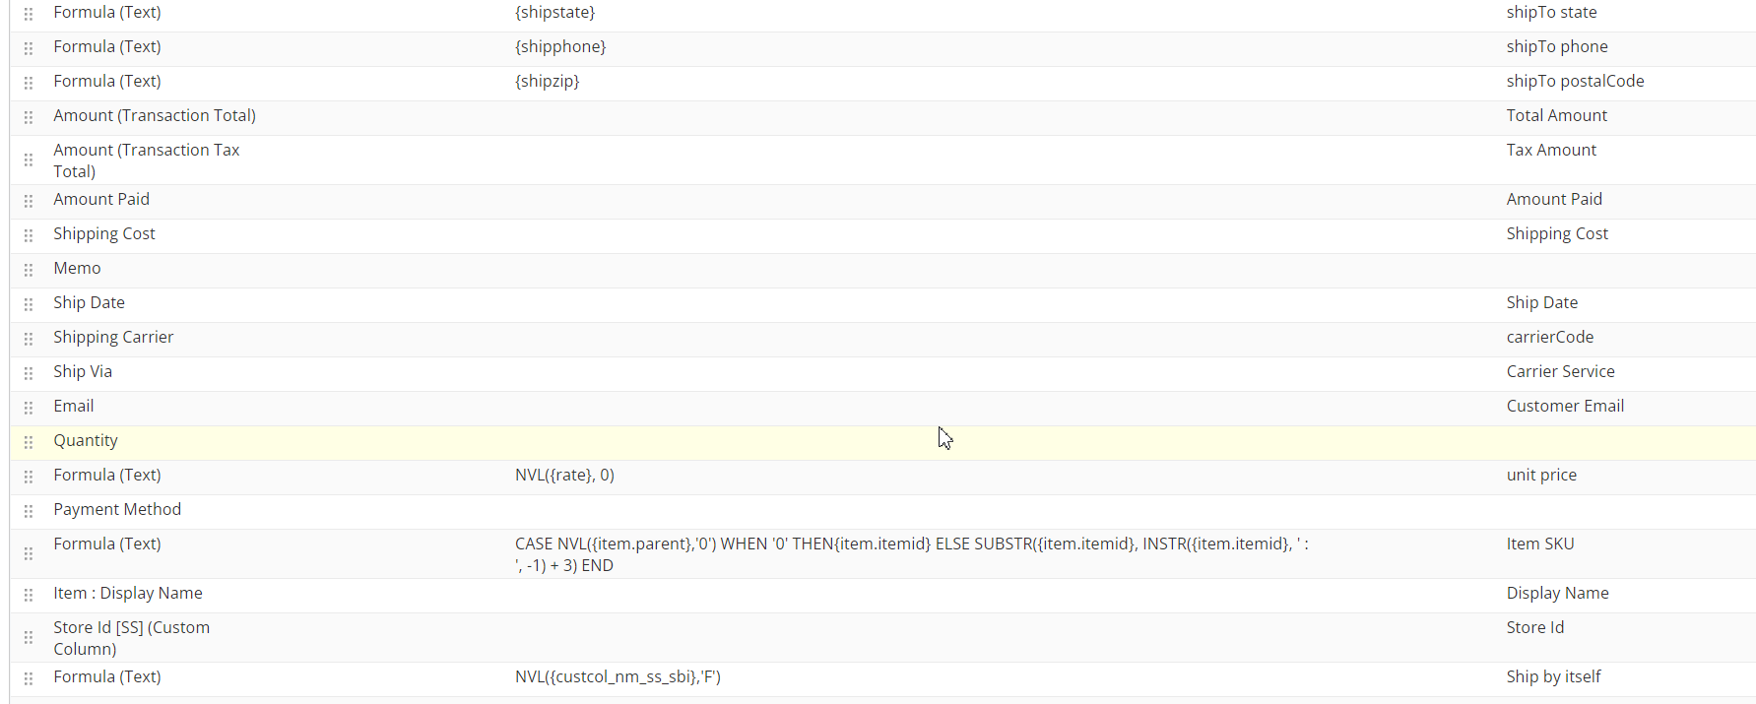Select the drag handle of the {shipzip} row
Screen dimensions: 1756x704
point(29,83)
